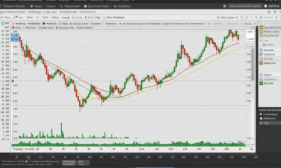Click the "VEtles" toolbar button
Image resolution: width=281 pixels, height=168 pixels.
click(x=30, y=17)
